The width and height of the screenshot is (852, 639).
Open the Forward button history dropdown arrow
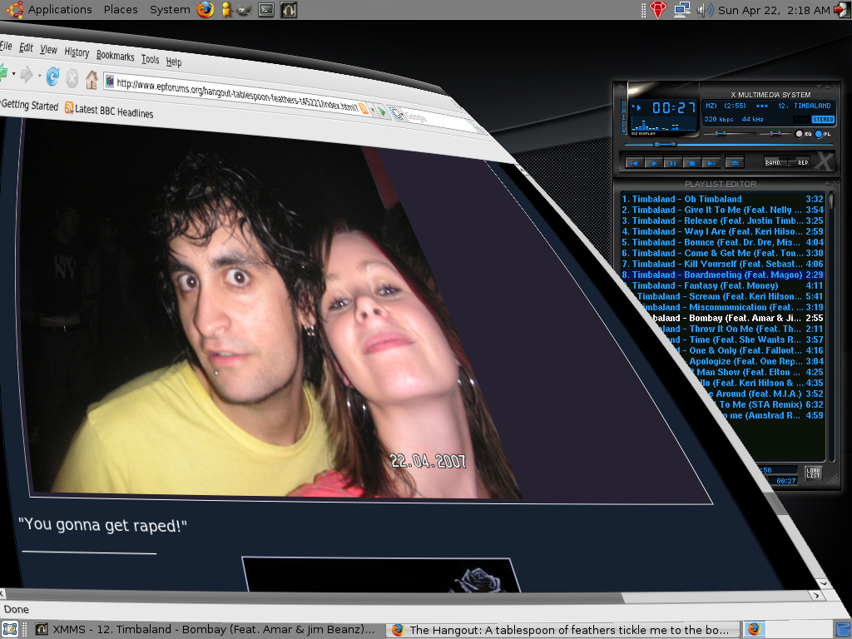[39, 76]
